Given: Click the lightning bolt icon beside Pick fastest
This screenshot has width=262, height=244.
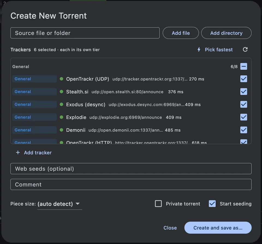Looking at the screenshot, I should point(199,50).
